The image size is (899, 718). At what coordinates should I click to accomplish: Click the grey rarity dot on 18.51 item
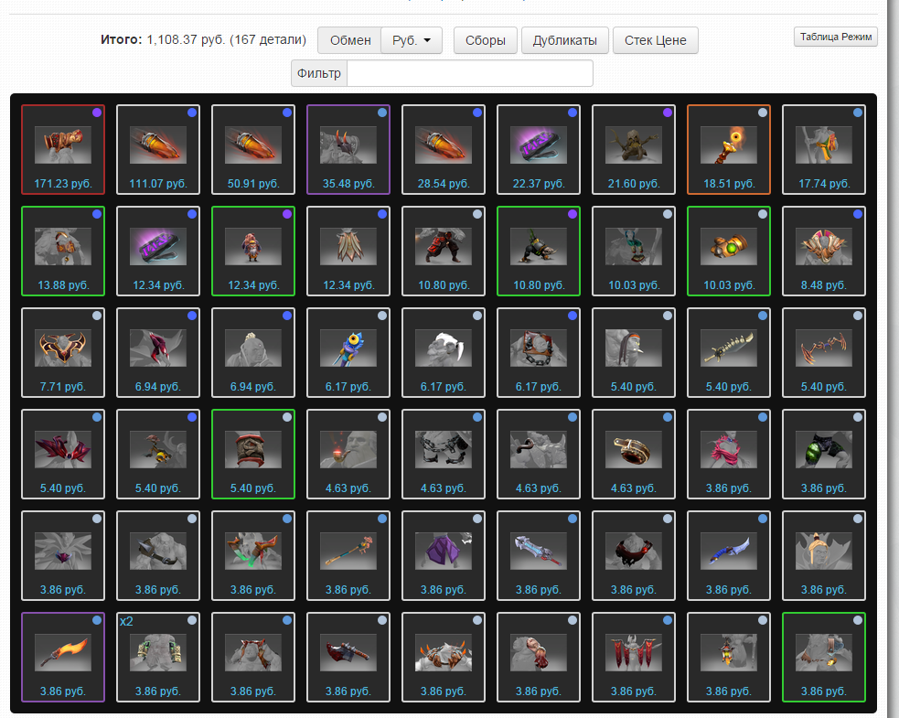763,113
